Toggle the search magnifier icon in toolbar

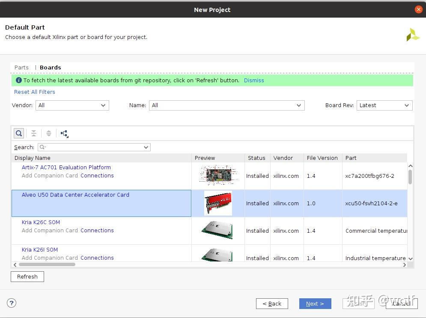(x=19, y=133)
